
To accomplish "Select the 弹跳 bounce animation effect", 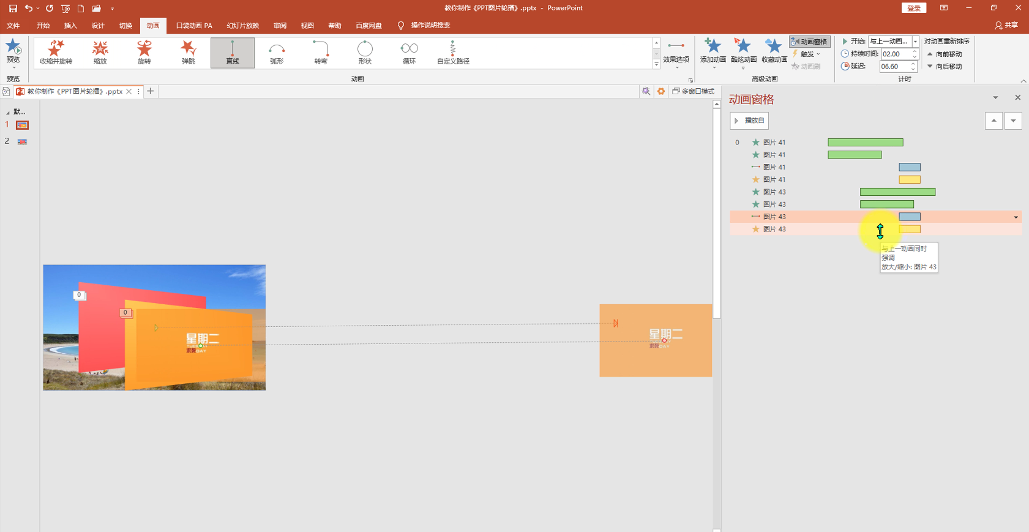I will coord(188,53).
